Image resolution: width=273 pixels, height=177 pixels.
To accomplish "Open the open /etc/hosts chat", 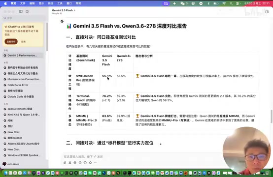I will (23, 109).
